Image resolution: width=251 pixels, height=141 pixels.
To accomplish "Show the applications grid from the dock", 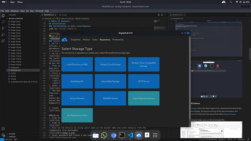I will point(155,135).
